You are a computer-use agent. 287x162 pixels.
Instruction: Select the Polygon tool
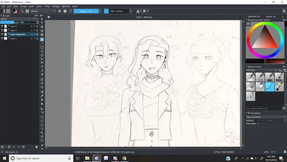(42, 55)
